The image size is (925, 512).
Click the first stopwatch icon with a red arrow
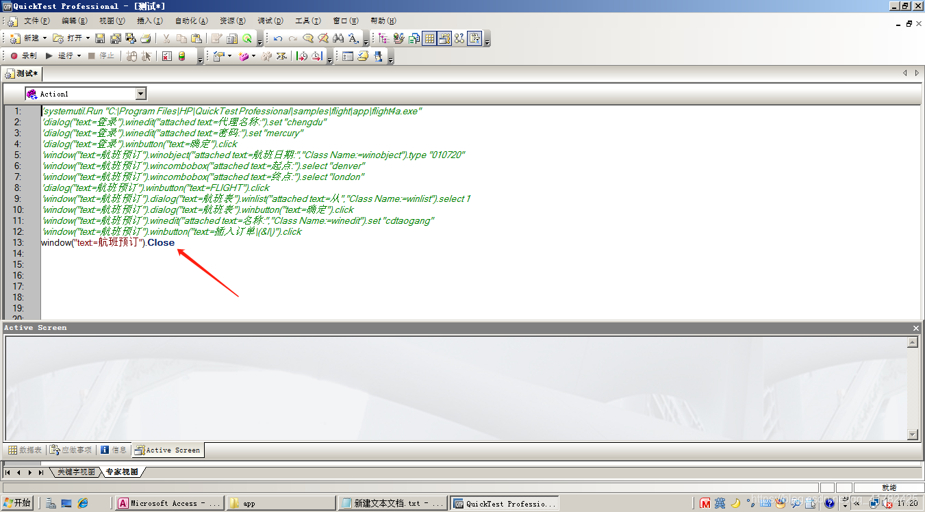(302, 55)
